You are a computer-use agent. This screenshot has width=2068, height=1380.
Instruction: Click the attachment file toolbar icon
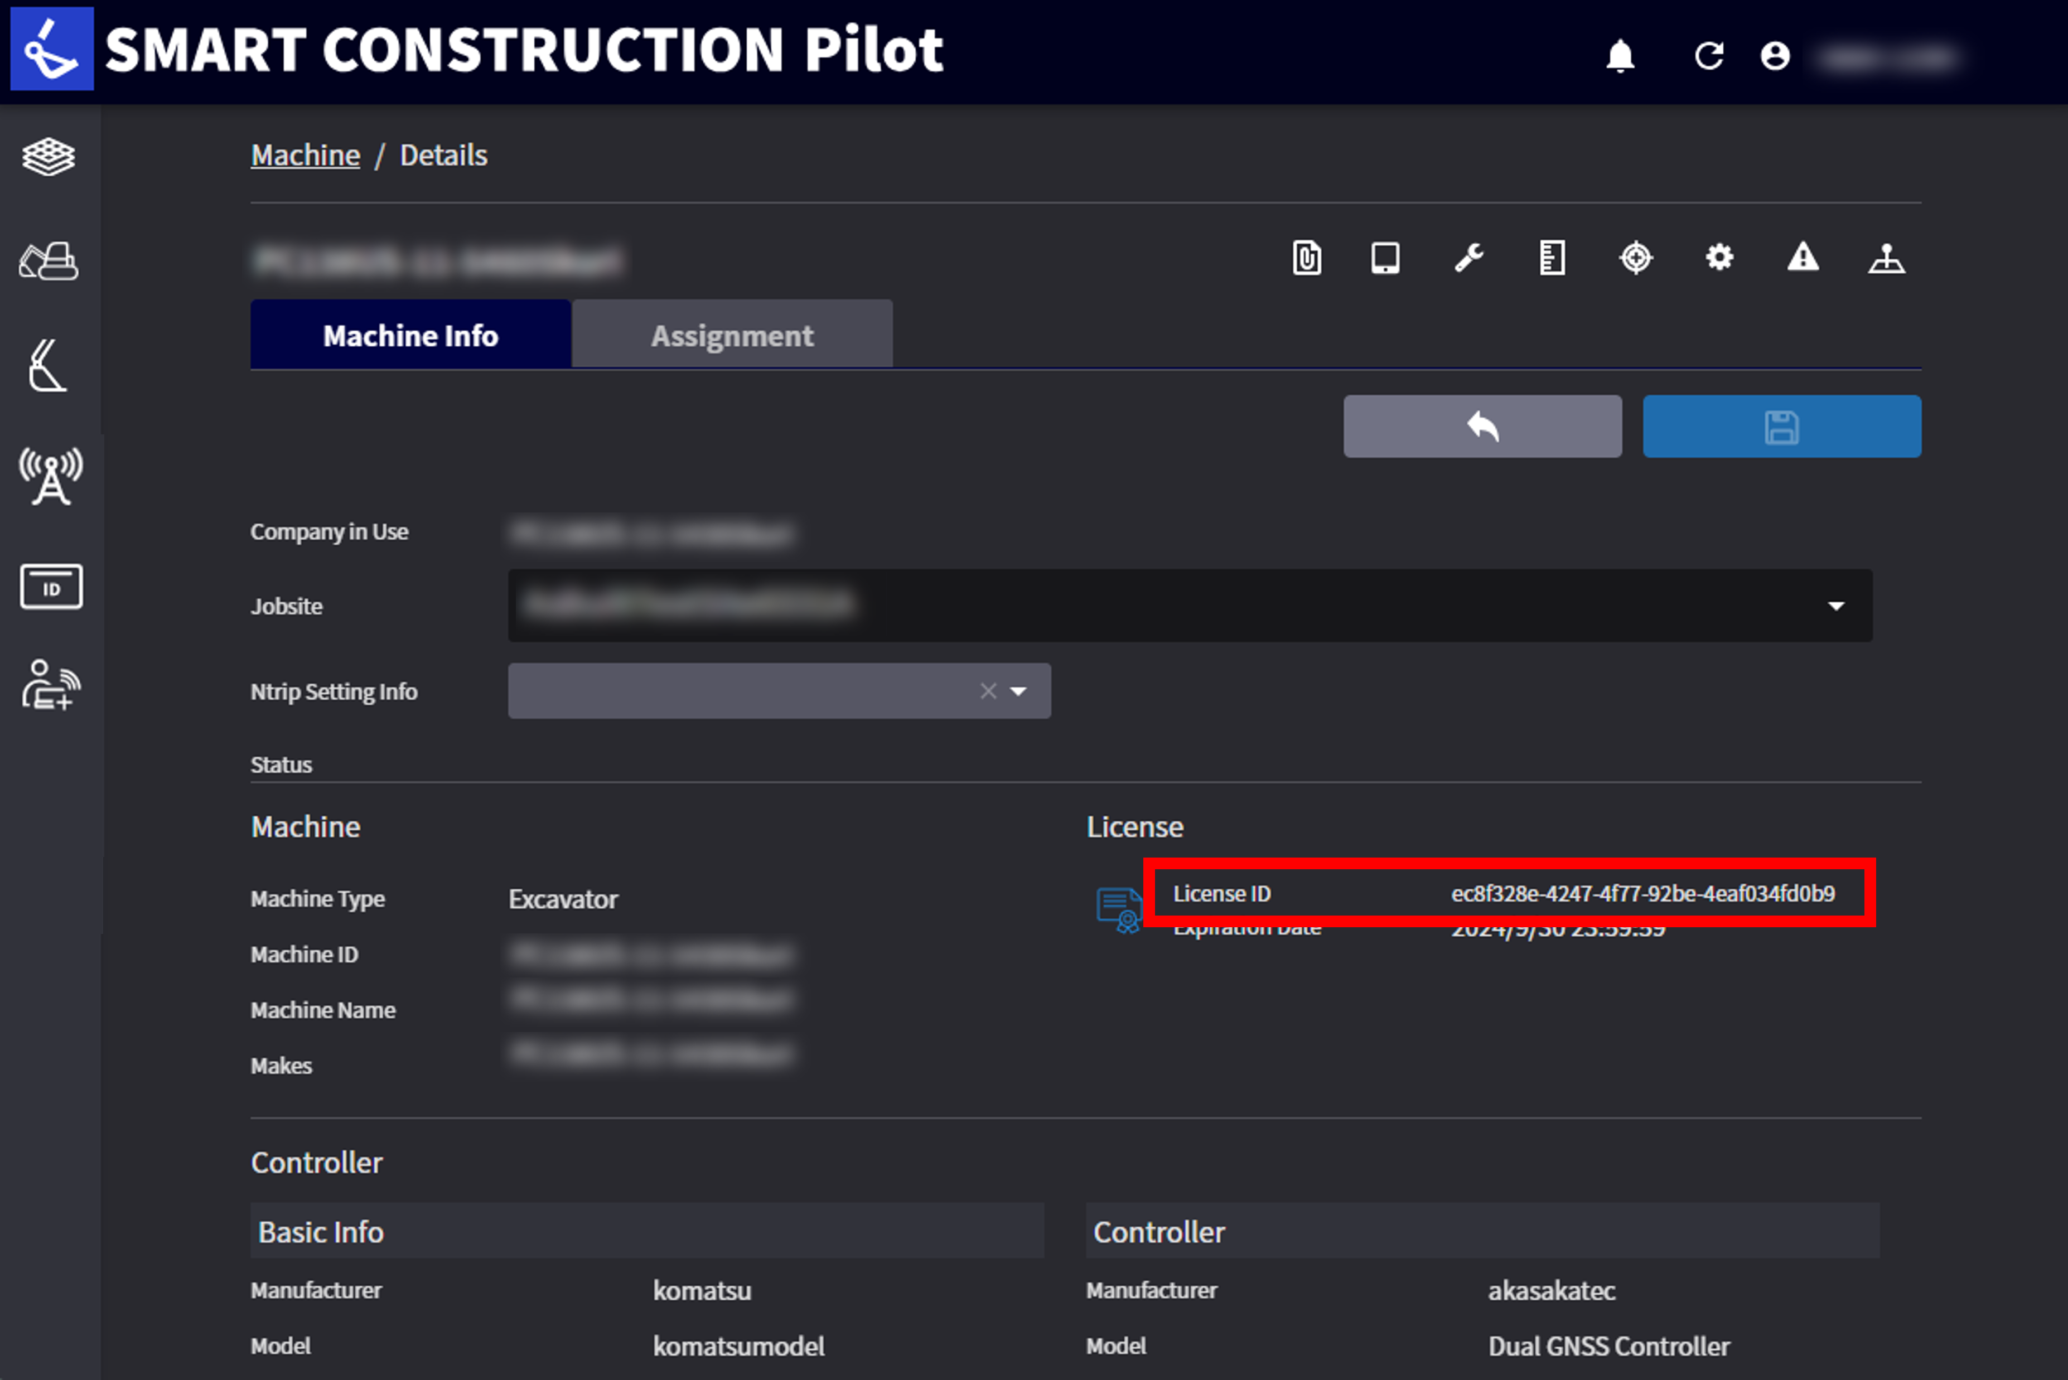tap(1307, 258)
